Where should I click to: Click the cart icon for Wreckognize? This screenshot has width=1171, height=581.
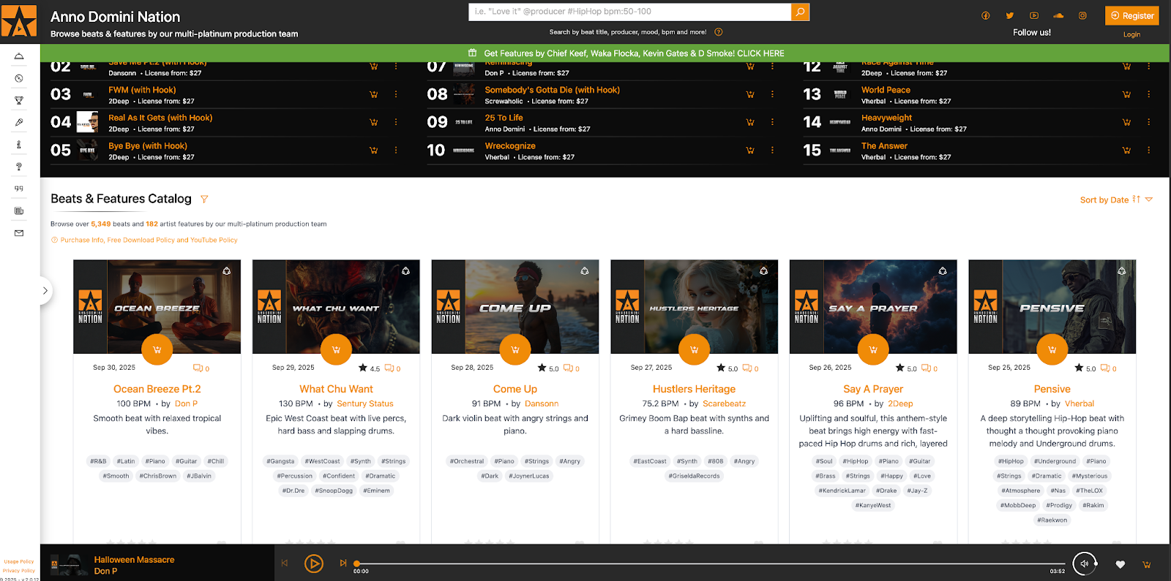click(750, 151)
